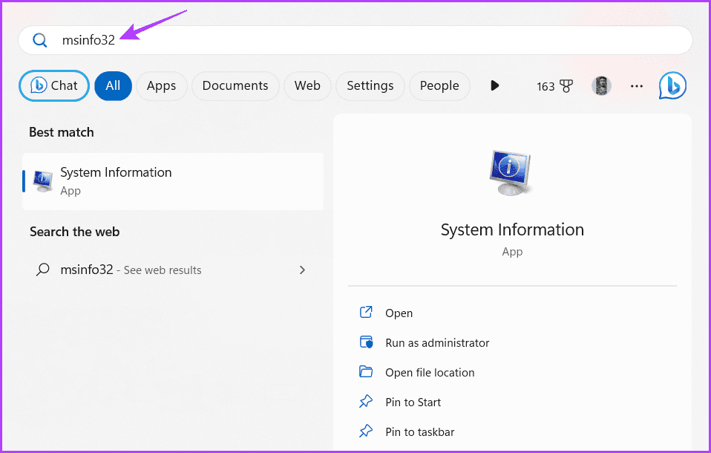
Task: Choose Run as administrator
Action: [x=437, y=342]
